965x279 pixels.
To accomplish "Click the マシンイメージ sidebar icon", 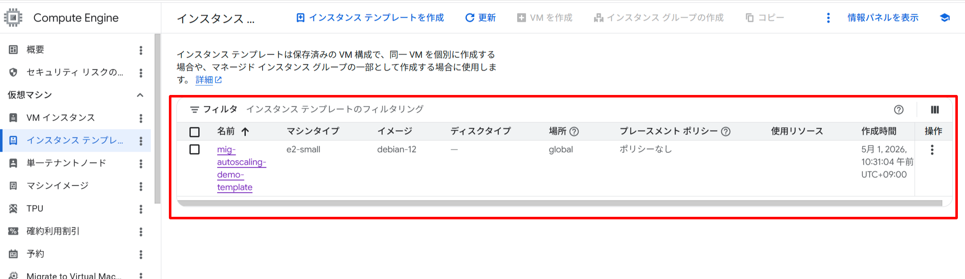I will coord(13,186).
